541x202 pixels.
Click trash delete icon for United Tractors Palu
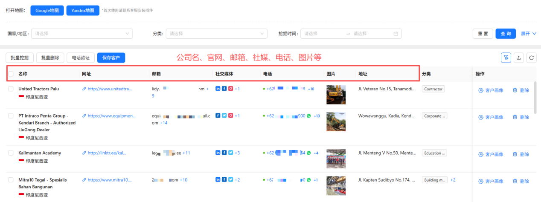coord(515,90)
